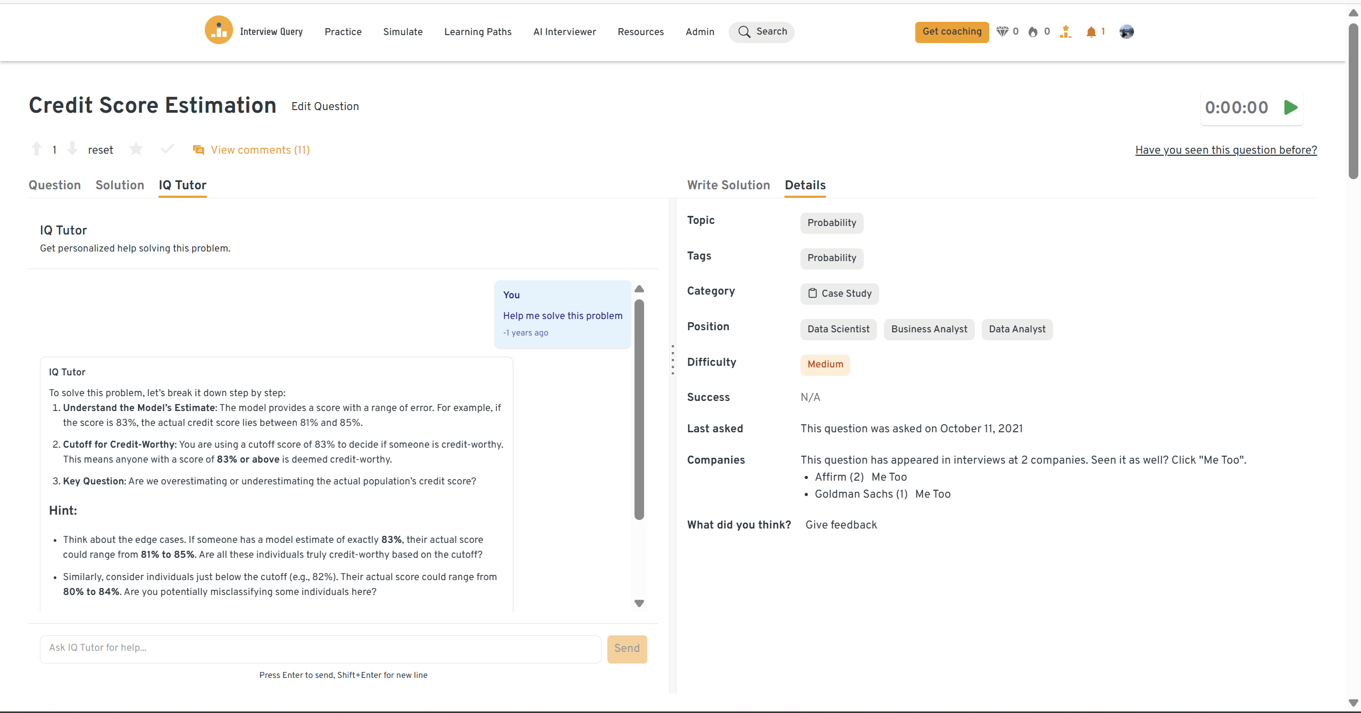Downvote the question with down arrow
This screenshot has width=1361, height=713.
click(x=72, y=149)
